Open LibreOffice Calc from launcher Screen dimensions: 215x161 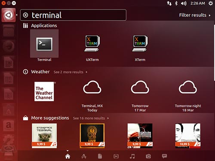coord(9,78)
